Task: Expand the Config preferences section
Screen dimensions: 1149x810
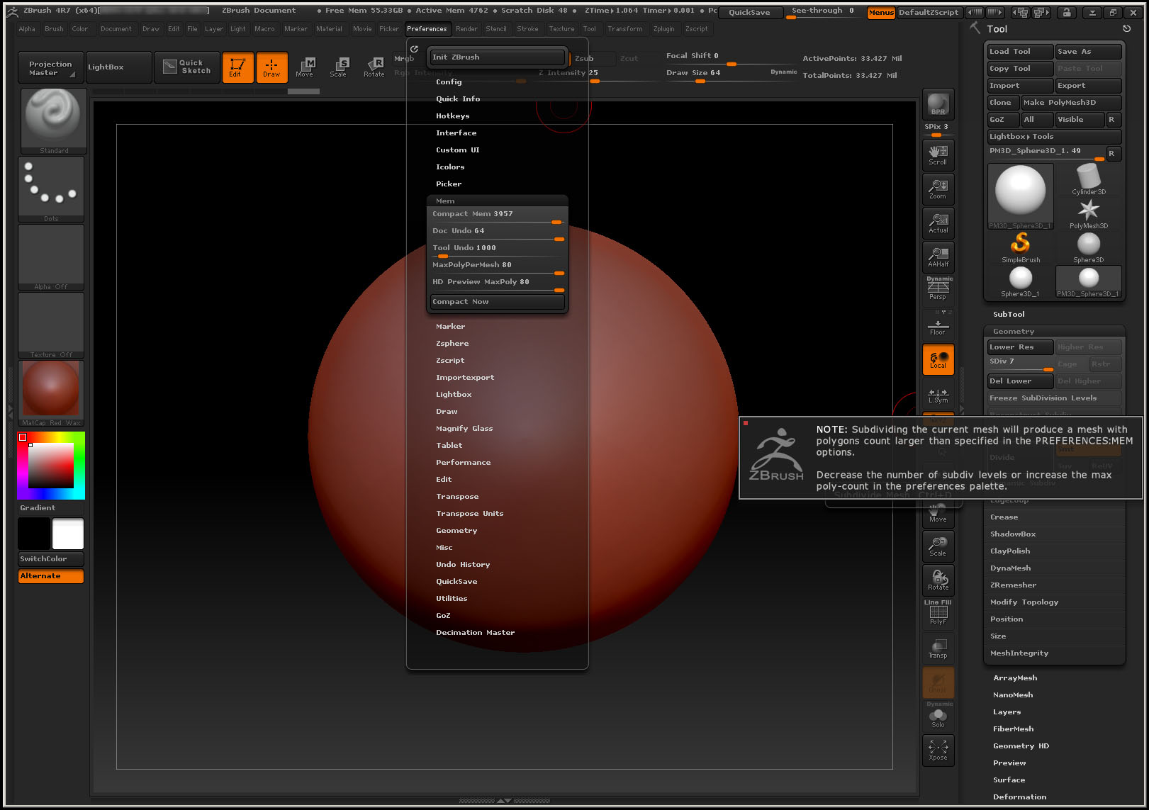Action: click(449, 82)
